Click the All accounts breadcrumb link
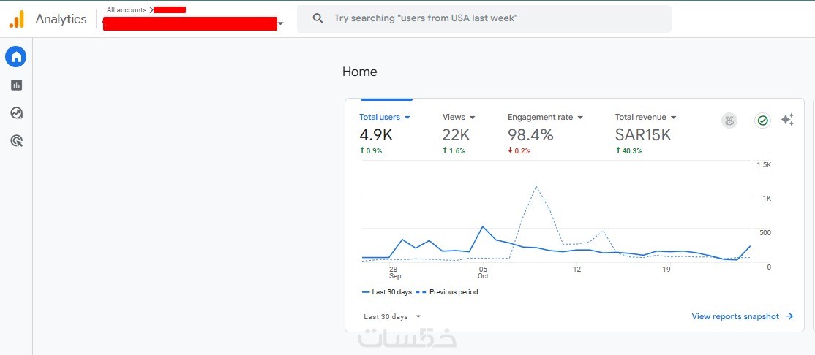The width and height of the screenshot is (815, 355). click(x=127, y=10)
